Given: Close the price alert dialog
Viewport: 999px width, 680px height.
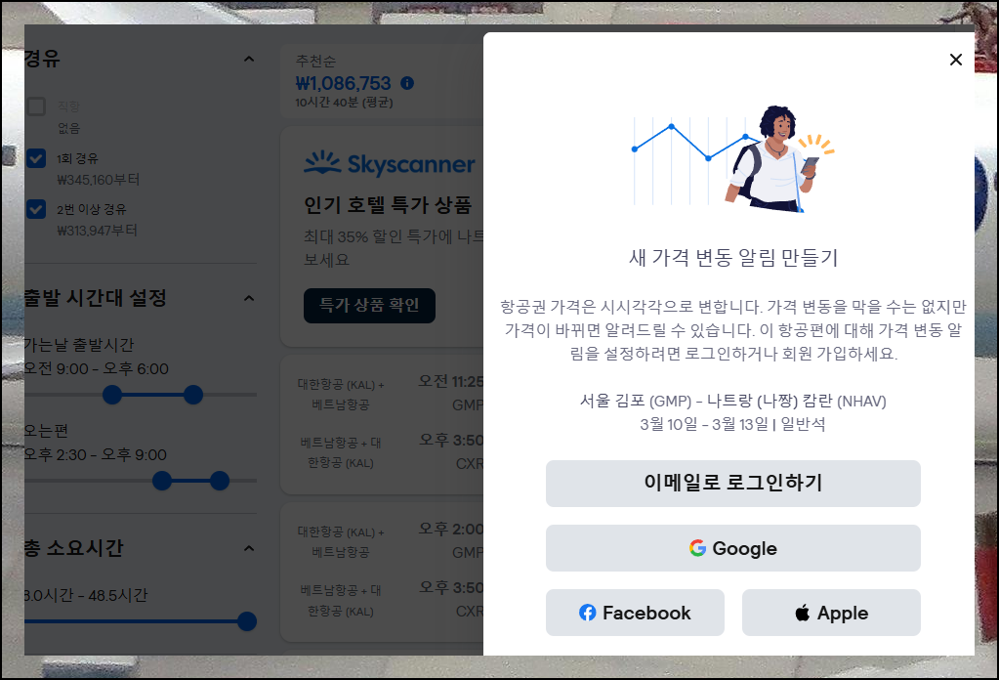Looking at the screenshot, I should click(955, 60).
